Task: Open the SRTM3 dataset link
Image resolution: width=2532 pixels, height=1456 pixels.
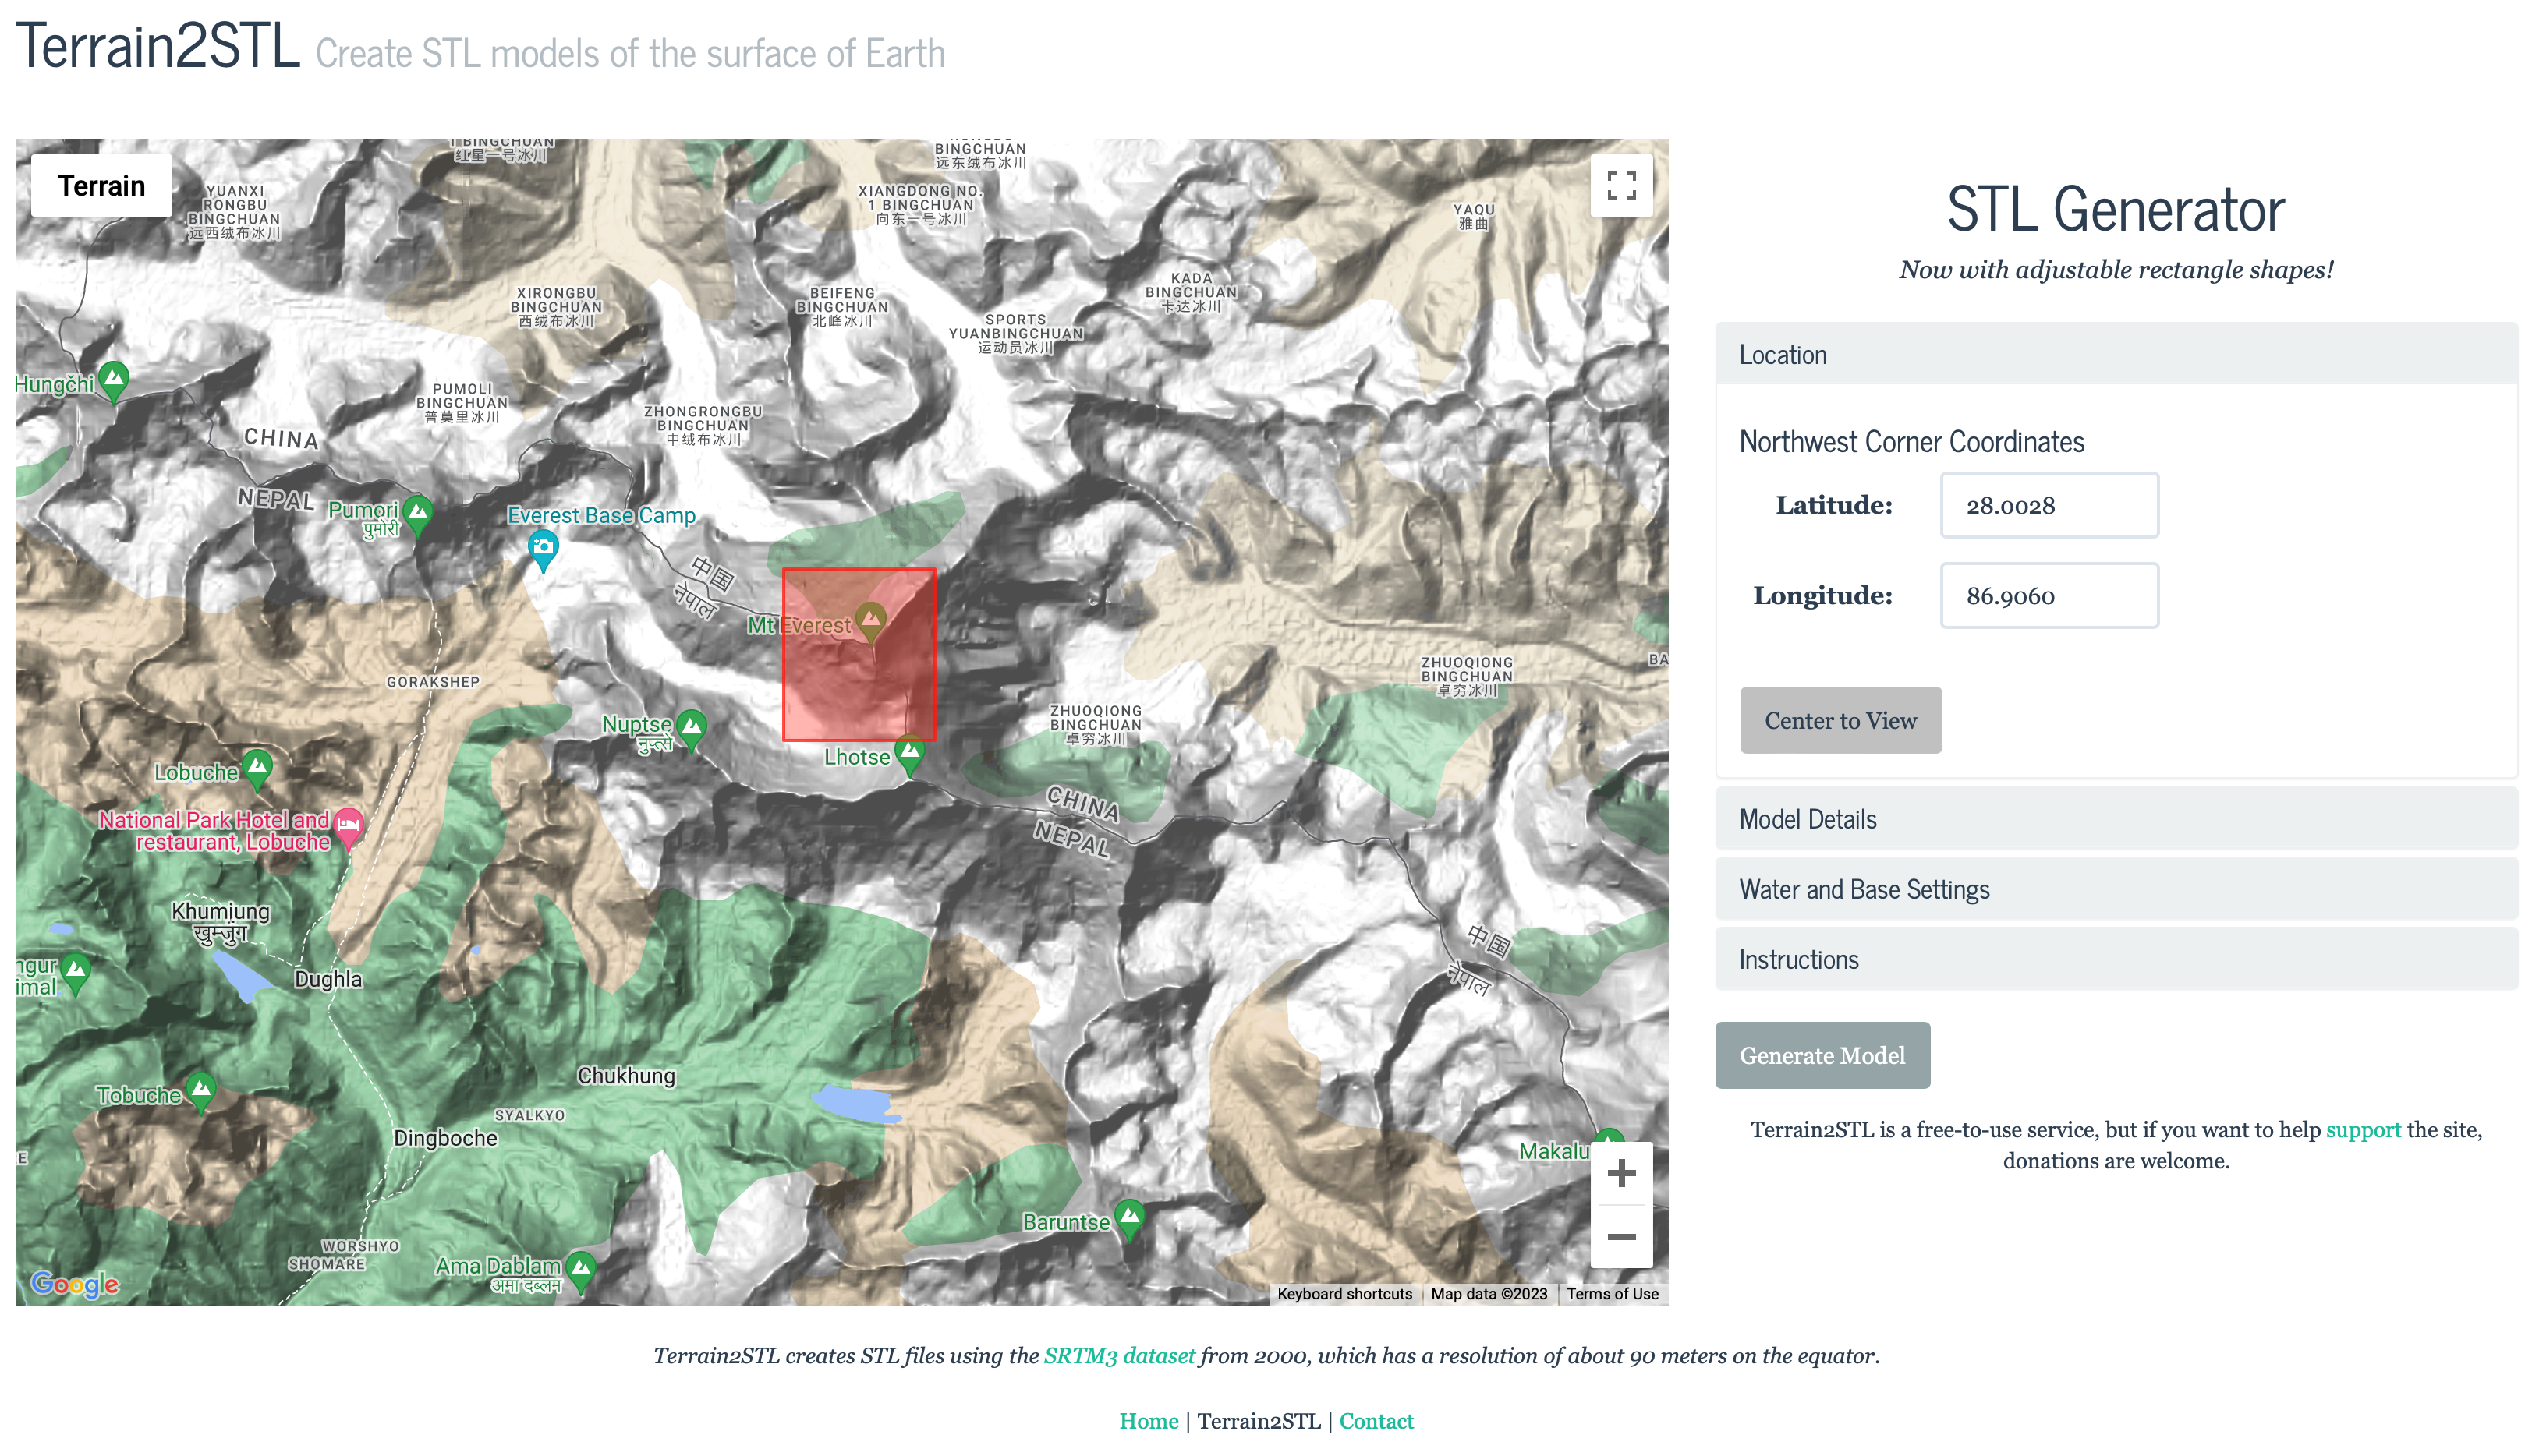Action: 1118,1355
